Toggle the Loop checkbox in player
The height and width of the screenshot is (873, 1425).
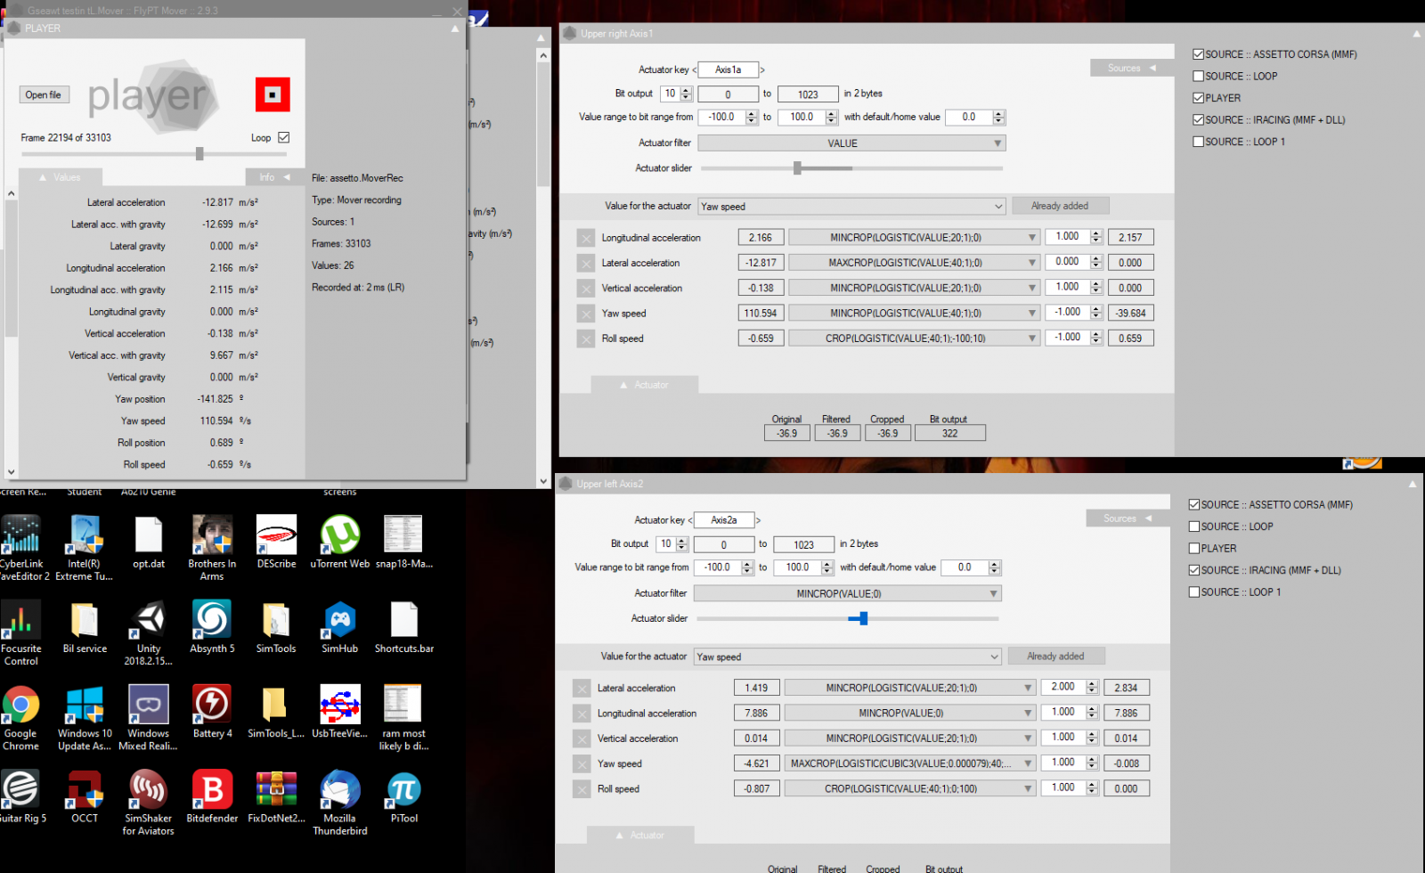point(284,137)
